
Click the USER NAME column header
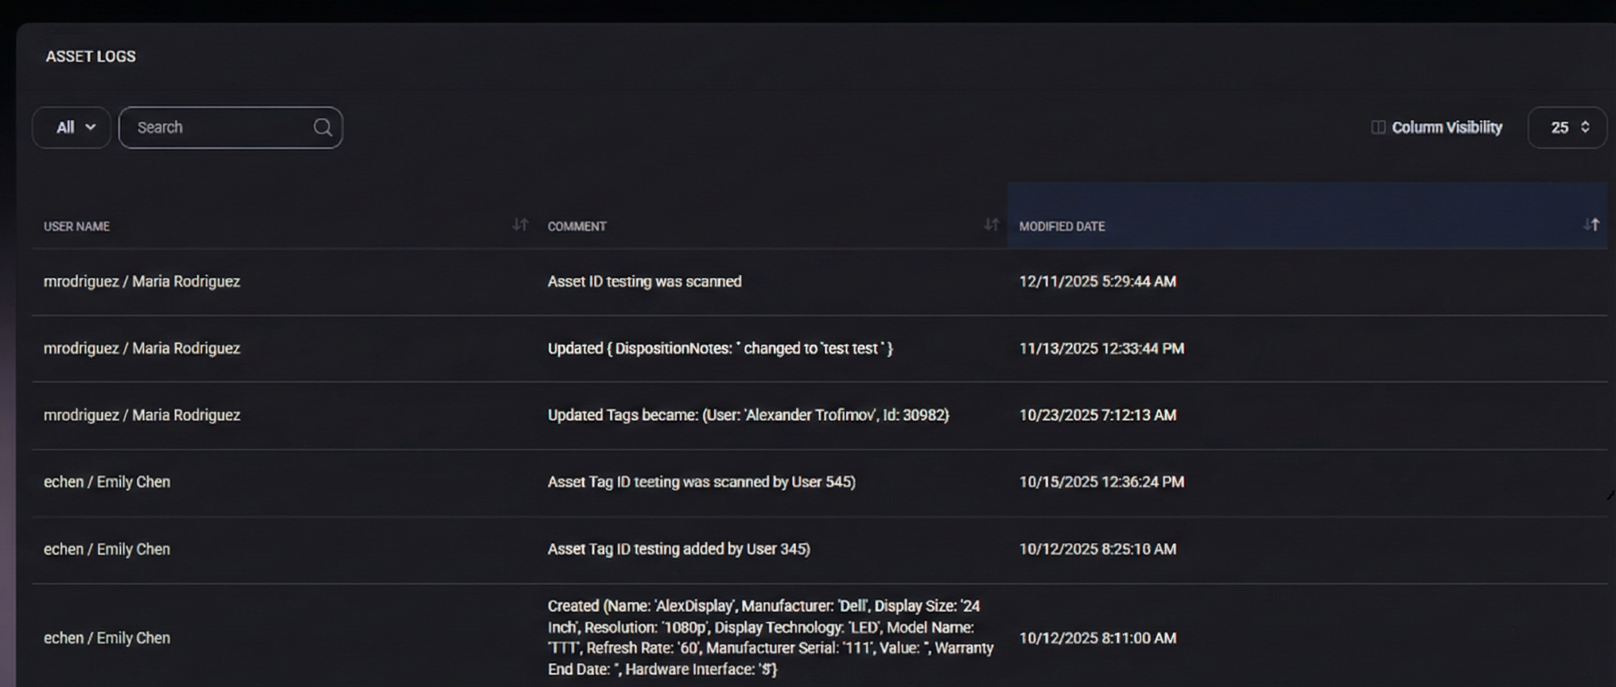click(76, 226)
